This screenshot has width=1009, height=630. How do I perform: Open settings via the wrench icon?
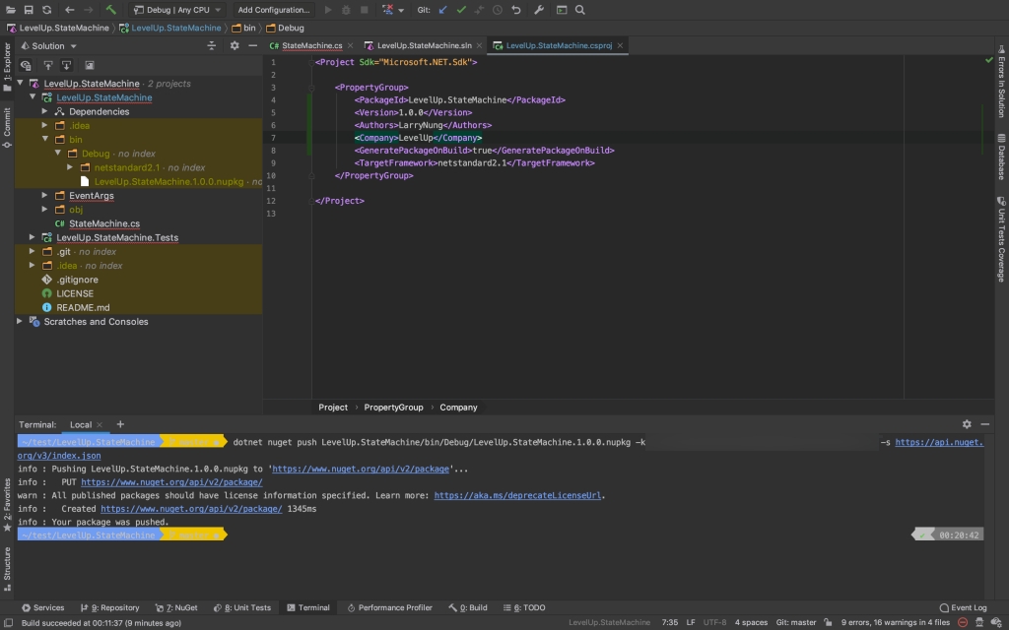pos(539,10)
